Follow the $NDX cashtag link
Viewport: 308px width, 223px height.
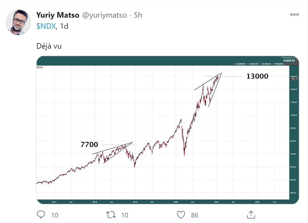(46, 26)
